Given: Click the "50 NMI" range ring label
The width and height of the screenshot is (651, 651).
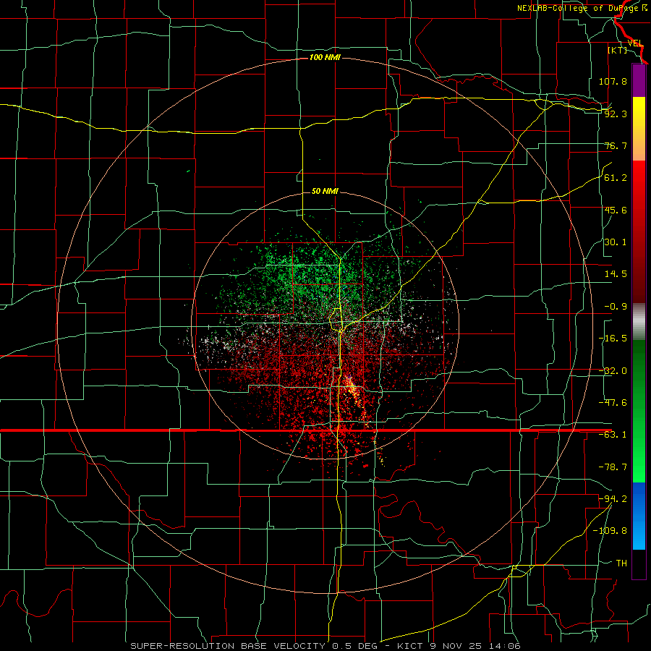Looking at the screenshot, I should pos(325,192).
